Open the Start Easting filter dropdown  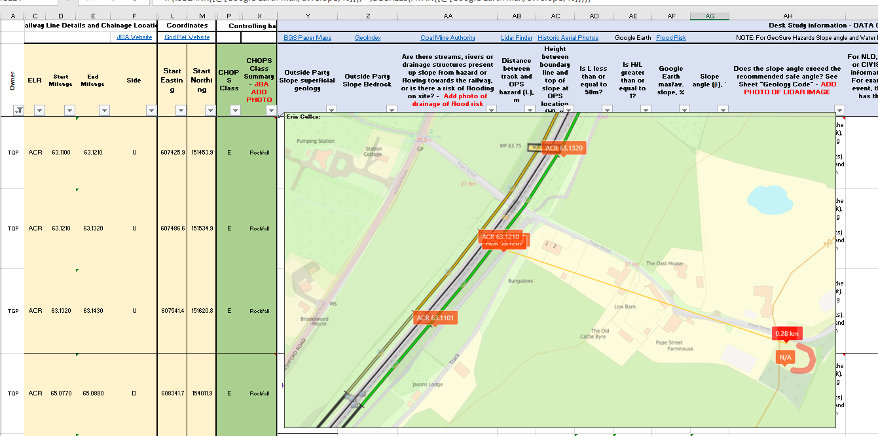tap(181, 110)
